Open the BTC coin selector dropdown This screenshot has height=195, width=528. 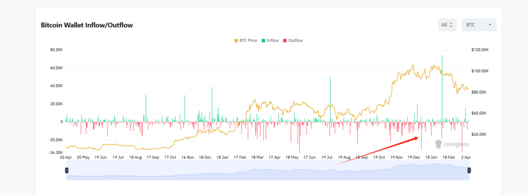[x=479, y=24]
